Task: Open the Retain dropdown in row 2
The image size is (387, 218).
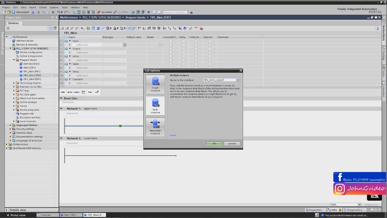Action: pyautogui.click(x=161, y=45)
